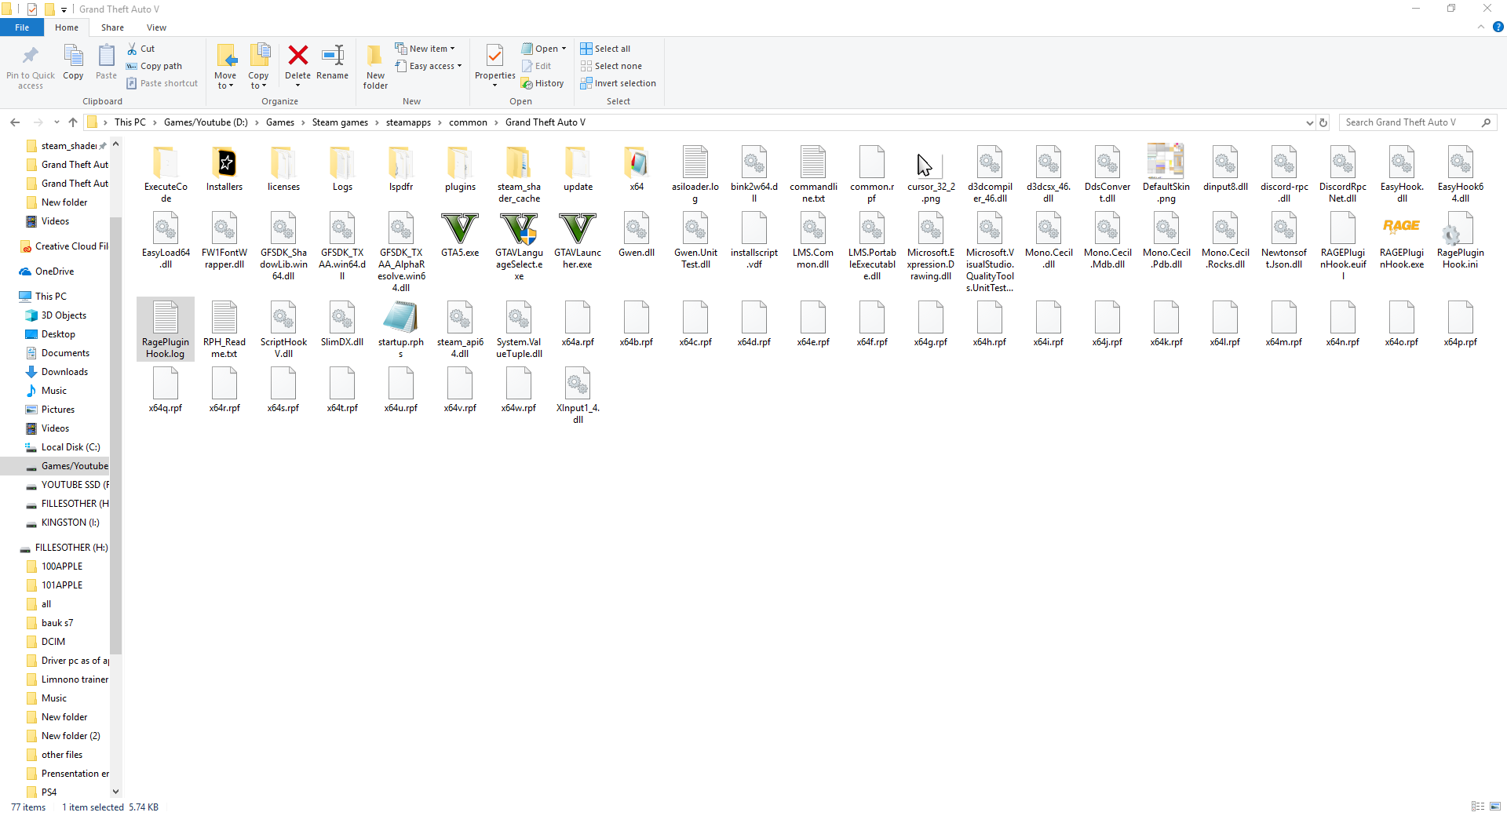Click the Search Grand Theft Auto V field
The width and height of the screenshot is (1507, 816).
click(x=1418, y=122)
